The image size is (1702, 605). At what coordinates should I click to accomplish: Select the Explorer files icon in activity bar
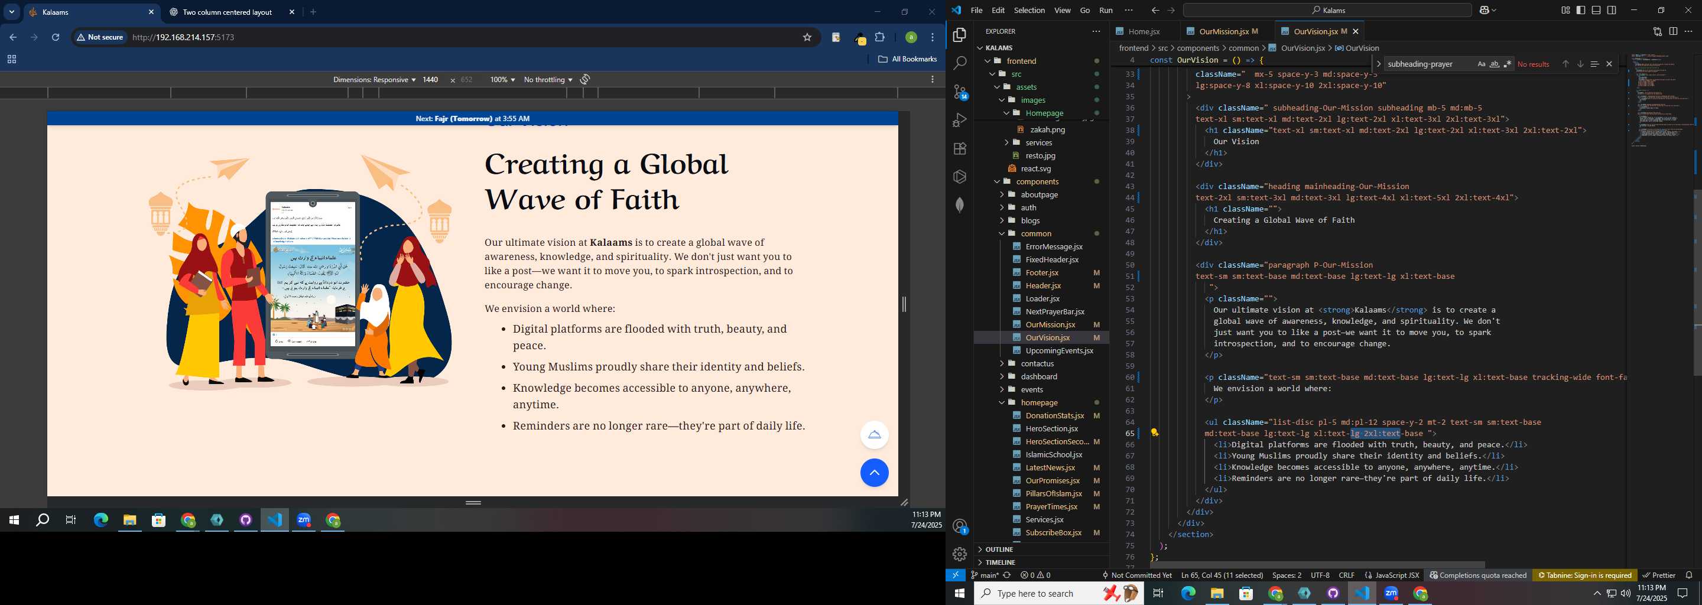click(960, 35)
